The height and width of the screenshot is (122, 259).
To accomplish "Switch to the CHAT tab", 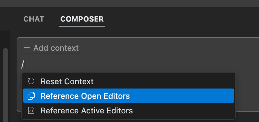I will (34, 19).
